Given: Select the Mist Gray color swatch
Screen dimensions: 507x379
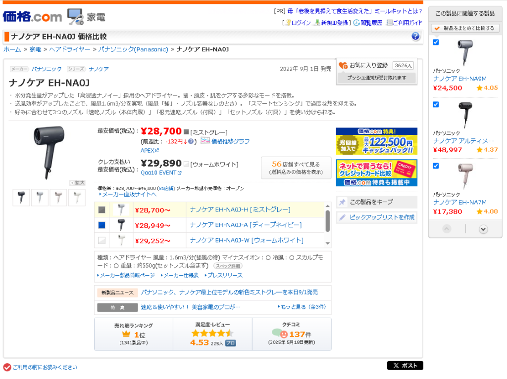Looking at the screenshot, I should point(102,210).
